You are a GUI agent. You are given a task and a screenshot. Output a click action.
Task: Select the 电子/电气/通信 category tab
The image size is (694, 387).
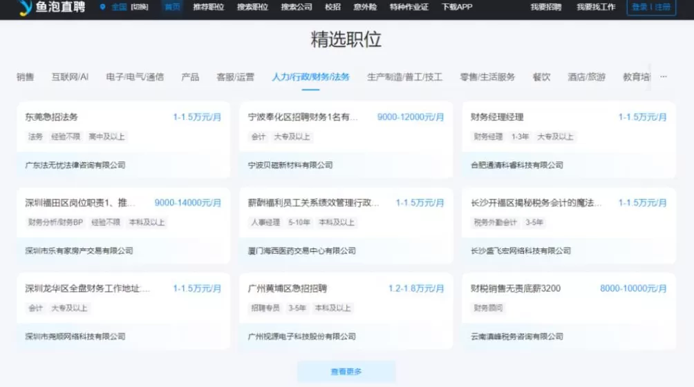[135, 77]
